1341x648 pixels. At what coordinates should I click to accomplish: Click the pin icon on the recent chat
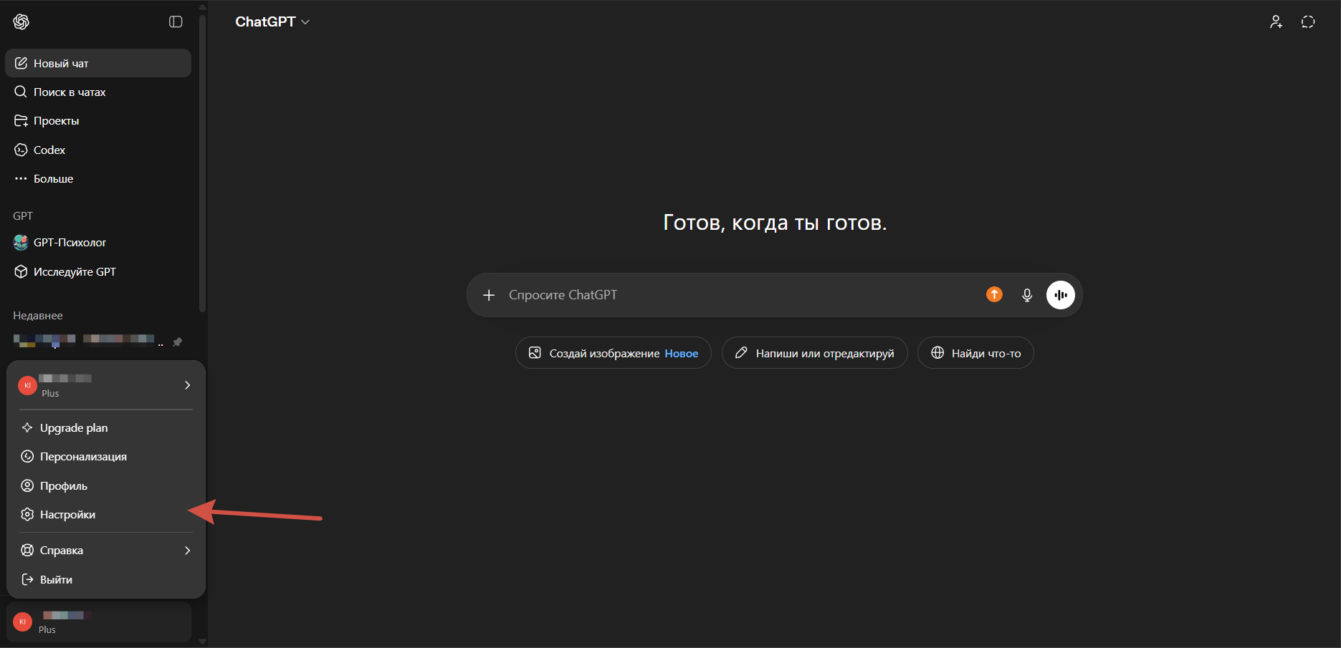pos(178,342)
